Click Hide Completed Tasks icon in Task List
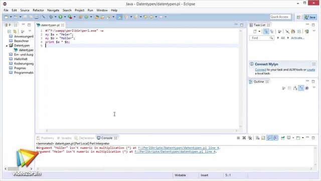Image resolution: width=321 pixels, height=181 pixels. [287, 31]
